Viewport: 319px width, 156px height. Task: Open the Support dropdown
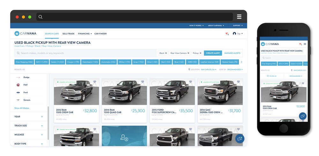click(x=238, y=26)
